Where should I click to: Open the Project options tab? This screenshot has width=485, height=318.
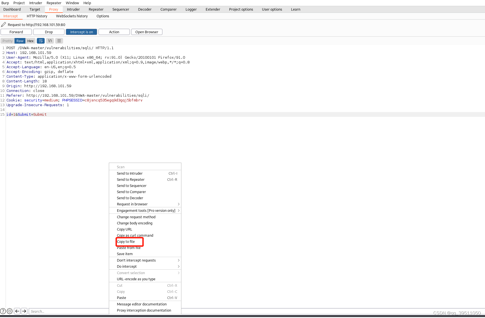(x=241, y=9)
